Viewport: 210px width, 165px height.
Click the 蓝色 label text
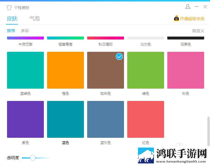(66, 143)
